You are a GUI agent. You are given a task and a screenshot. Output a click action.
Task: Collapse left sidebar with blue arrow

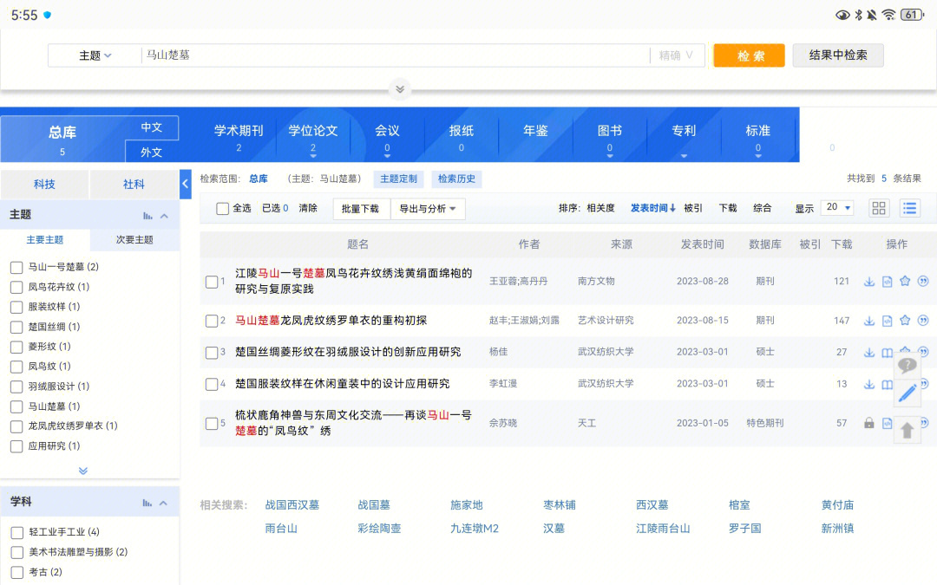pos(186,184)
